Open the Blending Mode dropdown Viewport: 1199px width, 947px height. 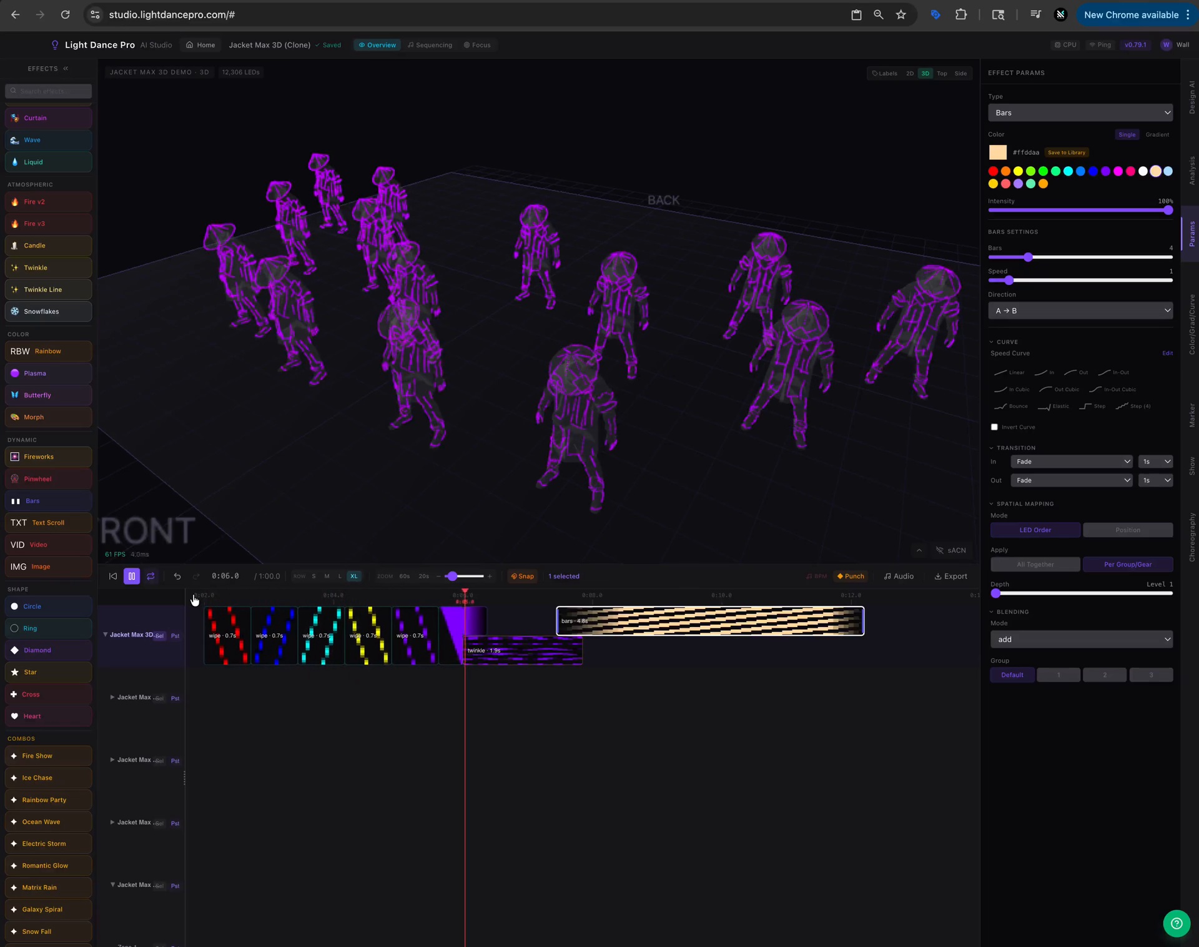point(1082,639)
